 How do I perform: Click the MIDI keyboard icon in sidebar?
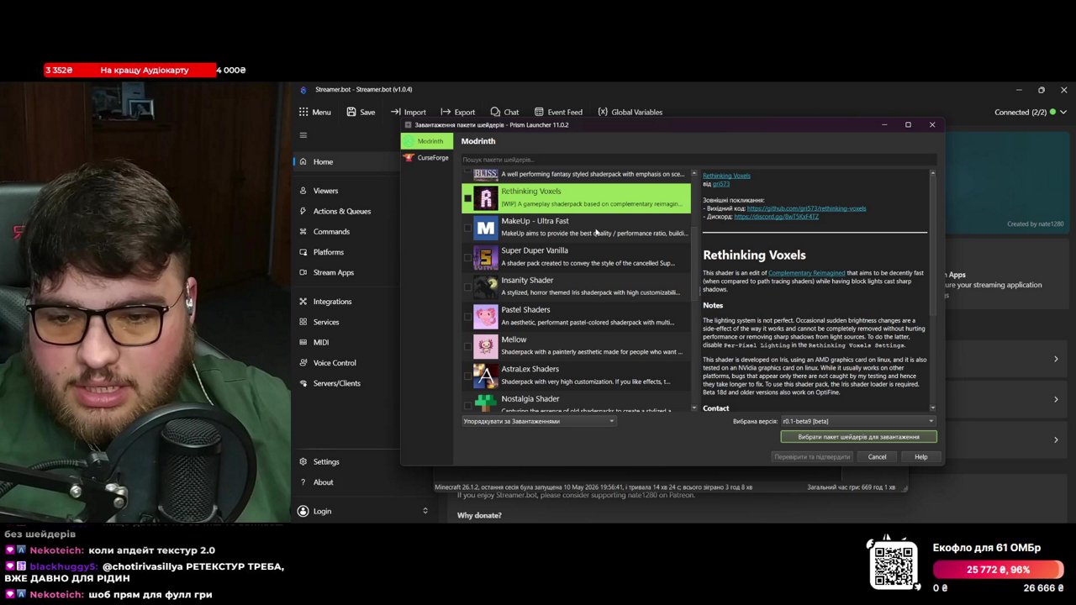point(303,342)
